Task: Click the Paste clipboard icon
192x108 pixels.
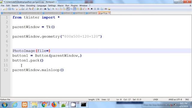Action: coord(33,9)
